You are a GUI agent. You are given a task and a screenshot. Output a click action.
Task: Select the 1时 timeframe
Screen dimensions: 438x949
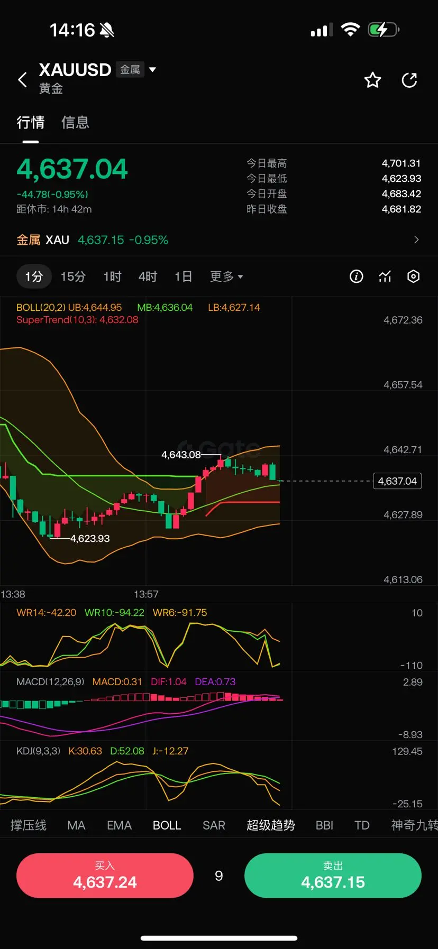[112, 277]
